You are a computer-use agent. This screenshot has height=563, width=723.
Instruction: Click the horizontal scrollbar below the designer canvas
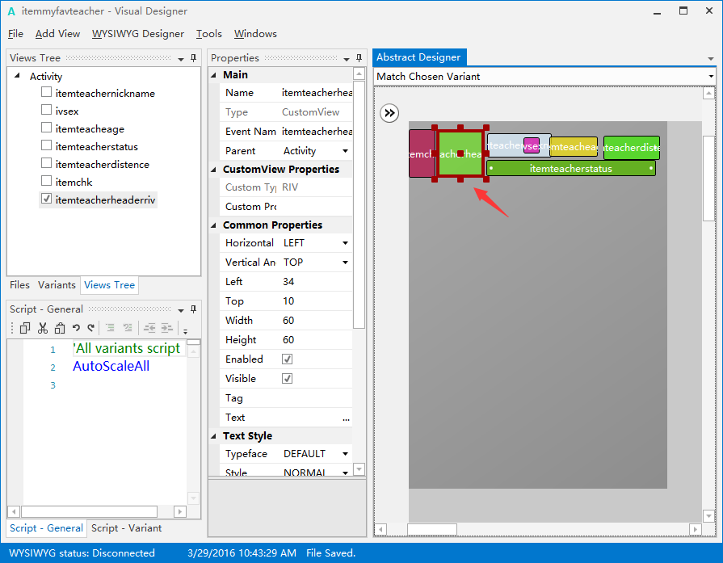(x=432, y=529)
